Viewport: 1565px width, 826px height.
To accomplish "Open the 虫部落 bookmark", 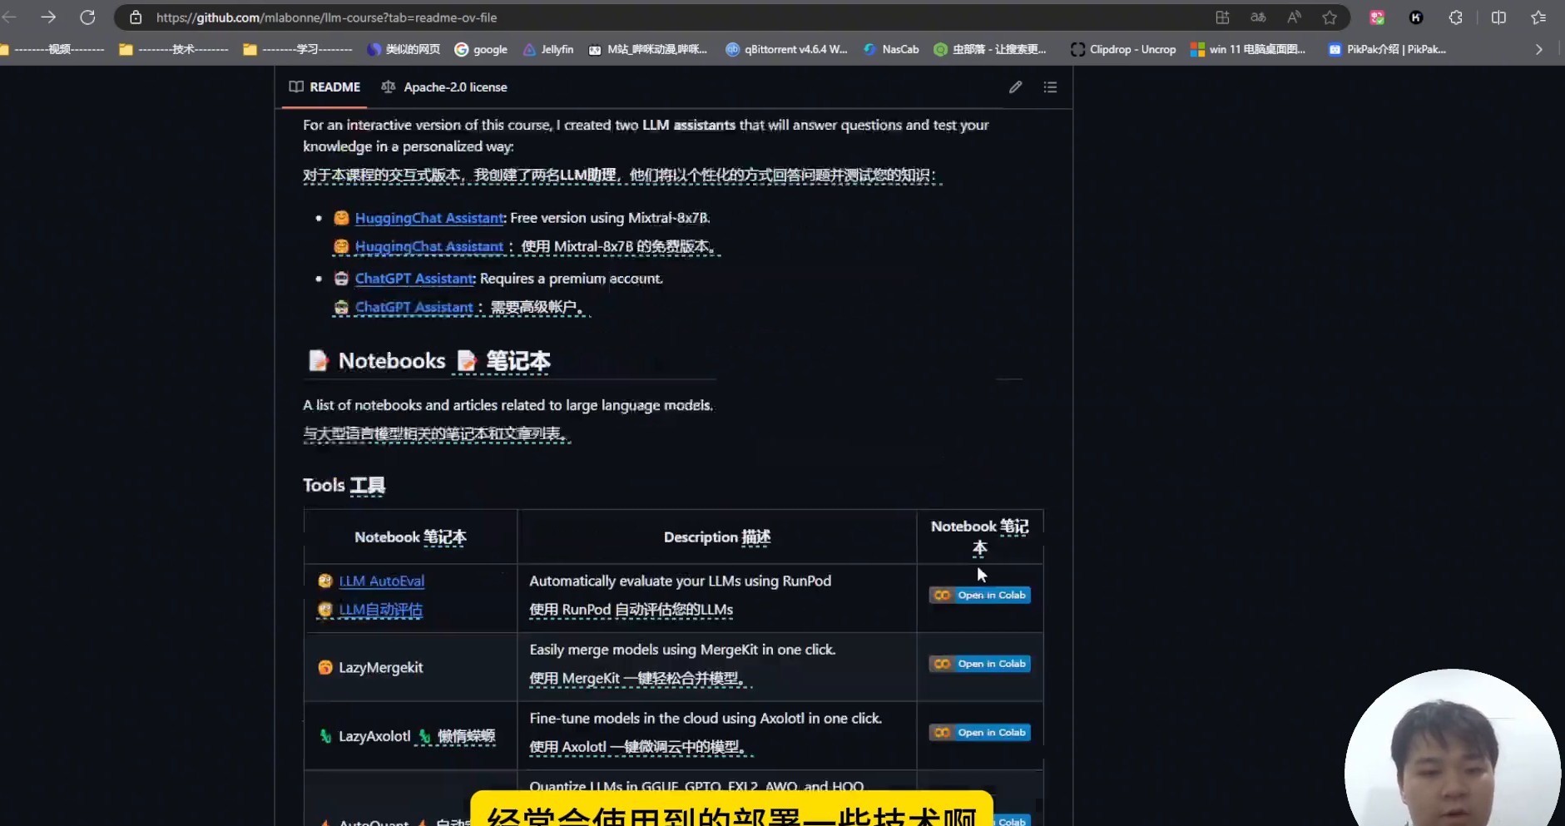I will [990, 49].
